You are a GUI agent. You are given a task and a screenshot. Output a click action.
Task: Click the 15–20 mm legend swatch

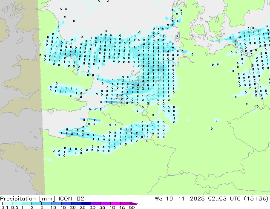point(66,203)
